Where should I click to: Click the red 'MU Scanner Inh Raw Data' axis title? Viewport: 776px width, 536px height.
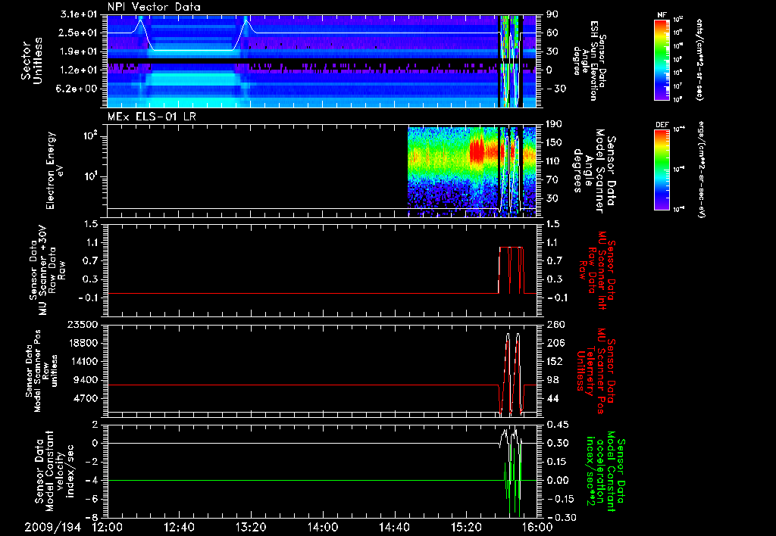[x=596, y=270]
